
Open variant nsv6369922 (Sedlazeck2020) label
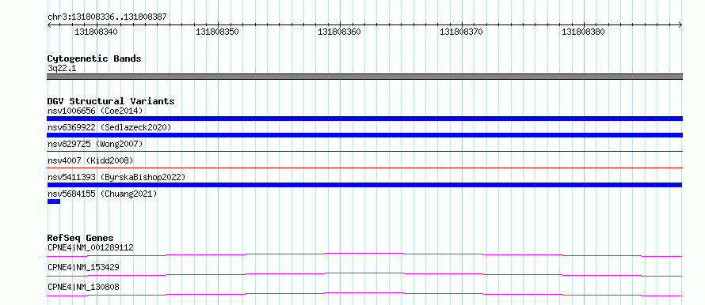point(109,127)
